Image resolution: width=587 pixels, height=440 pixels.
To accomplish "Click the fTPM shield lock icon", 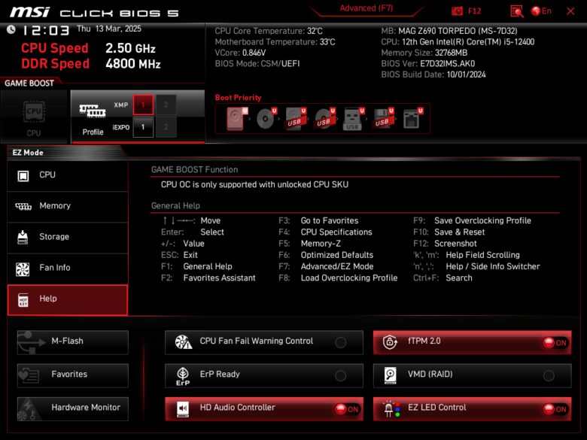I will pyautogui.click(x=390, y=341).
